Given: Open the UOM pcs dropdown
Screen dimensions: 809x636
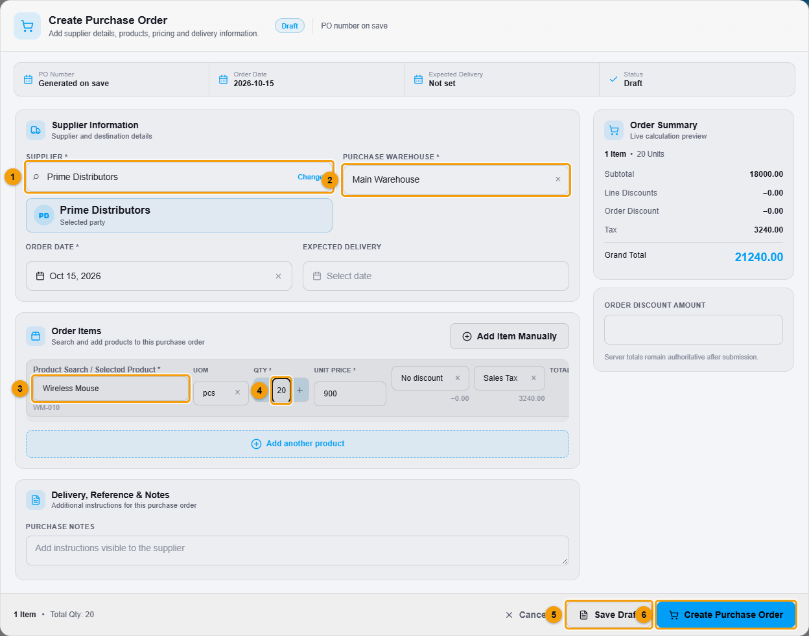Looking at the screenshot, I should 220,393.
